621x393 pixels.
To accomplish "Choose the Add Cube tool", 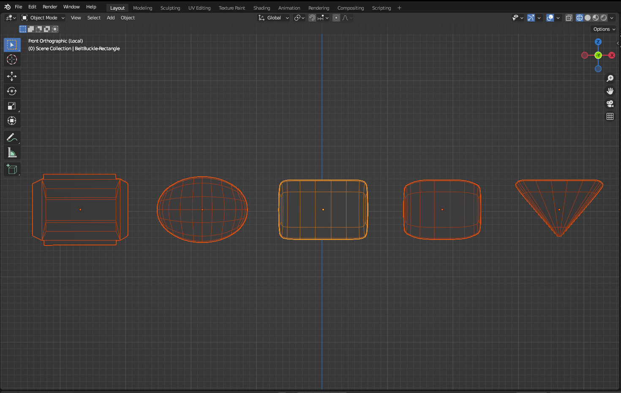I will click(12, 170).
